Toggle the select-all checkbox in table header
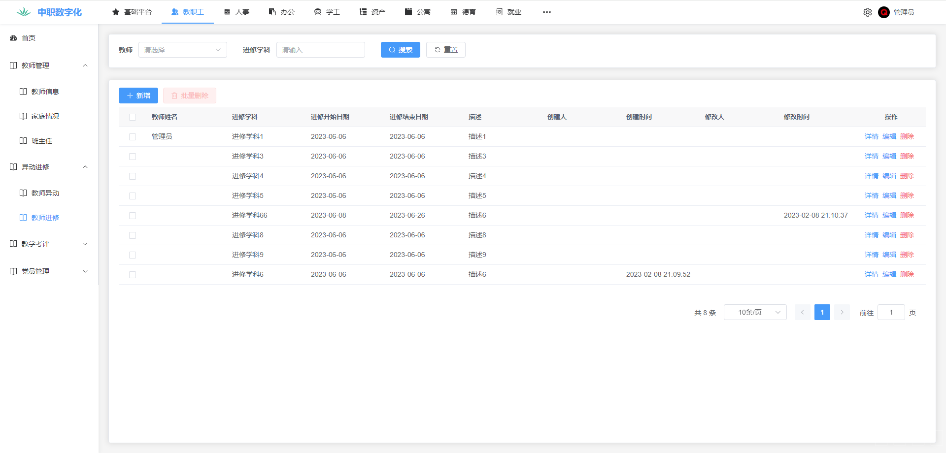This screenshot has height=453, width=946. 133,117
